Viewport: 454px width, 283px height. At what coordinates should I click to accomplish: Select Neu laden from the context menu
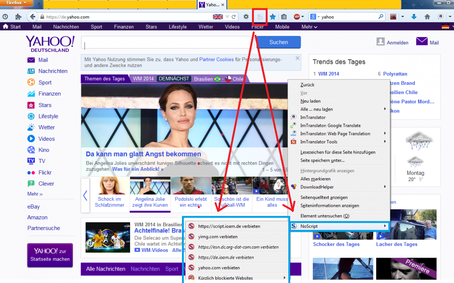(310, 101)
